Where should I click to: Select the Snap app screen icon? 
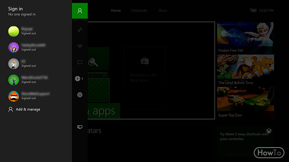click(x=80, y=127)
